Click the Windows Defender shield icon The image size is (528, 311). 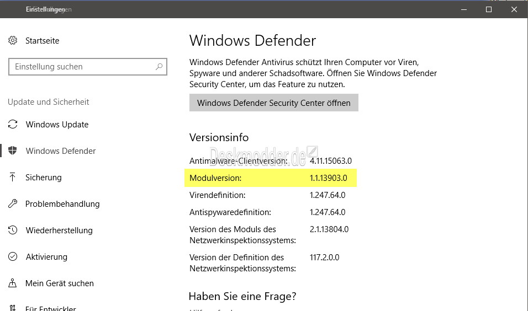[13, 151]
